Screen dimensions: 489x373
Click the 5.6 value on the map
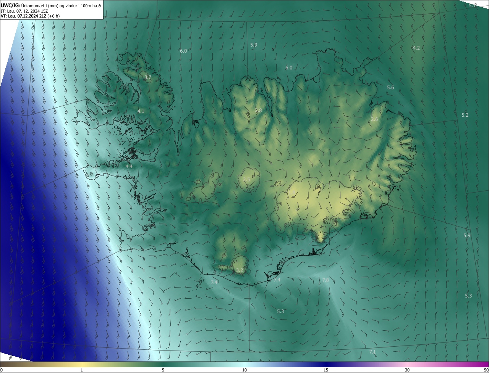pyautogui.click(x=390, y=88)
